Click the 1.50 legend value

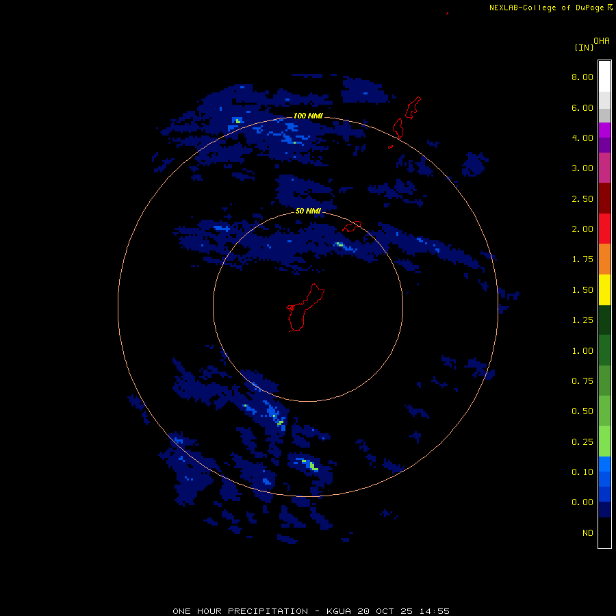pos(582,290)
